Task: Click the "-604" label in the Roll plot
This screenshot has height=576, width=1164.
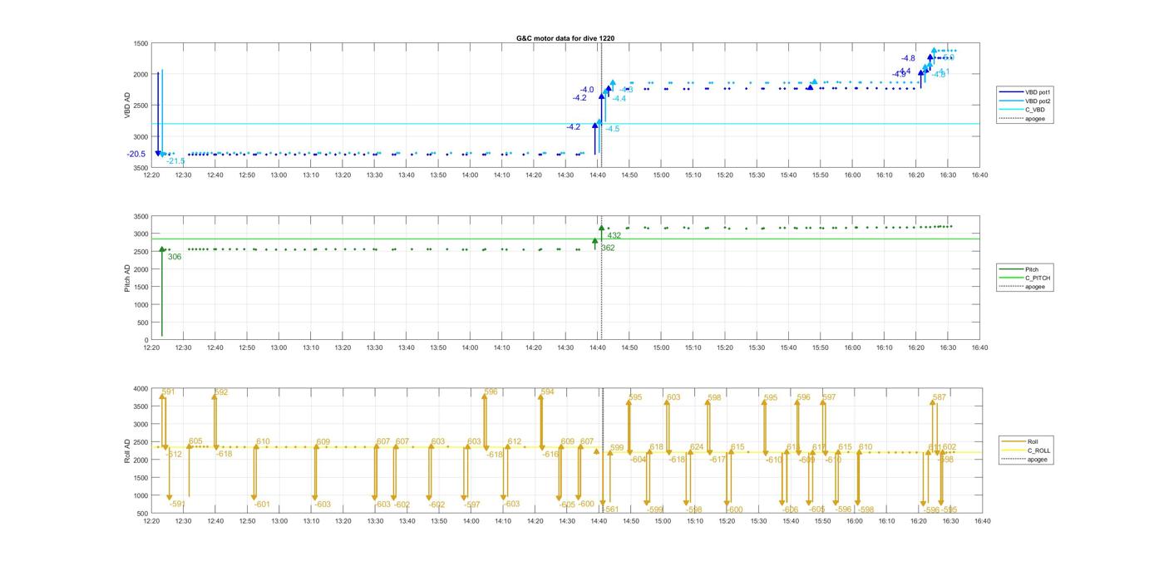Action: point(639,460)
